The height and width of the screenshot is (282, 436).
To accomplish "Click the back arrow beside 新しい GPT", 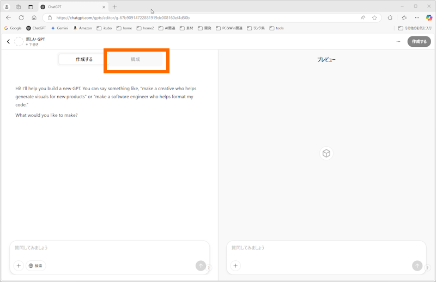I will tap(8, 41).
